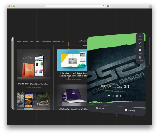
Task: Select the 'All' portfolio filter
Action: pos(63,41)
